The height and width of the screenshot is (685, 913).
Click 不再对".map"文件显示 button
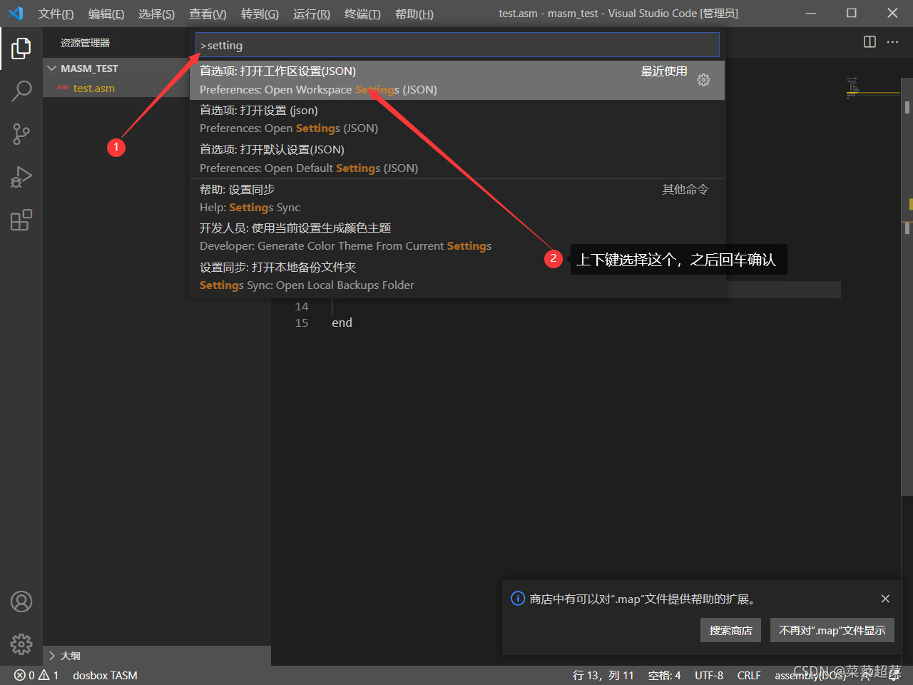pos(832,630)
